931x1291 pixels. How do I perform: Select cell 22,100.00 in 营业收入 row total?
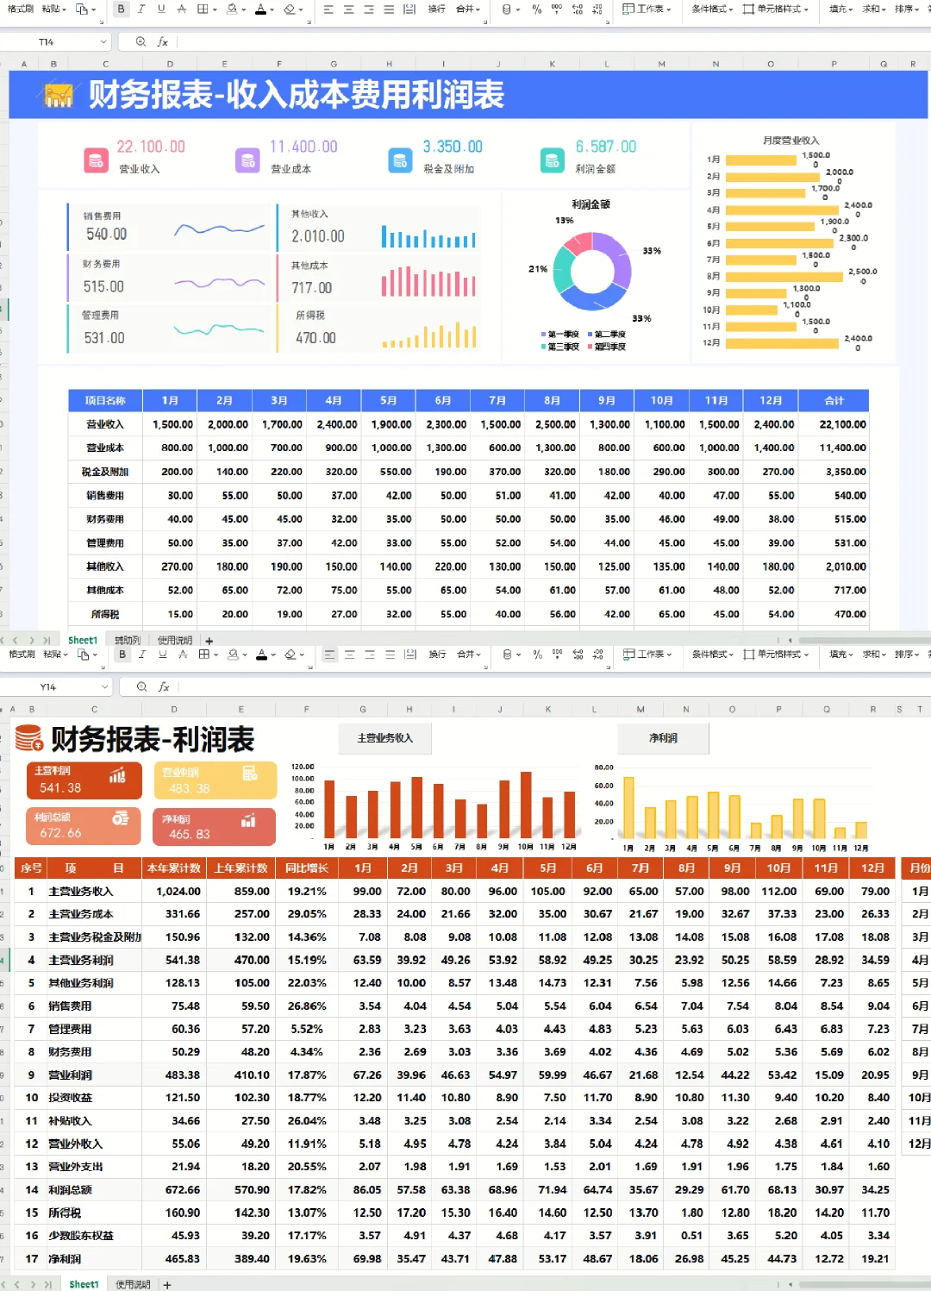coord(834,424)
